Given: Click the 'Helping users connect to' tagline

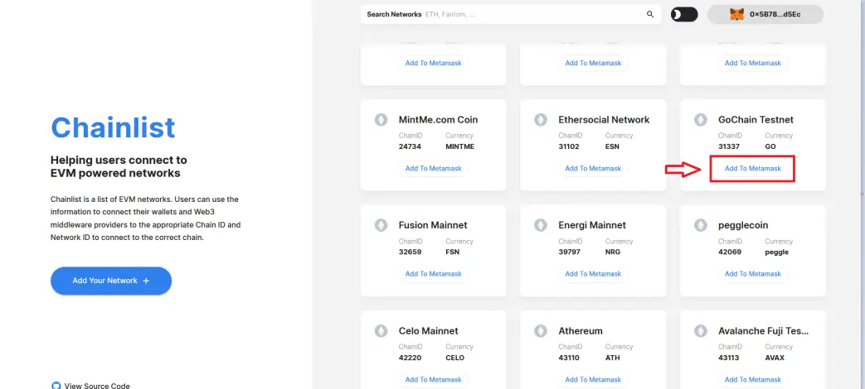Looking at the screenshot, I should (x=119, y=160).
